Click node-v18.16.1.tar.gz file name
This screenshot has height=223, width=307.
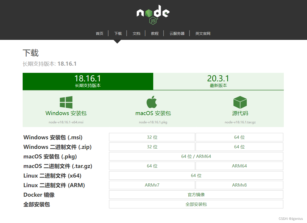point(240,122)
